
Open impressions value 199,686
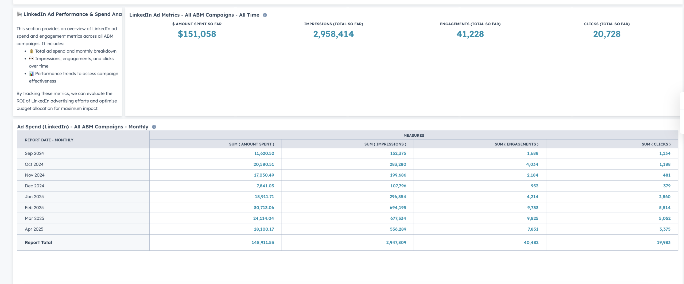point(398,175)
